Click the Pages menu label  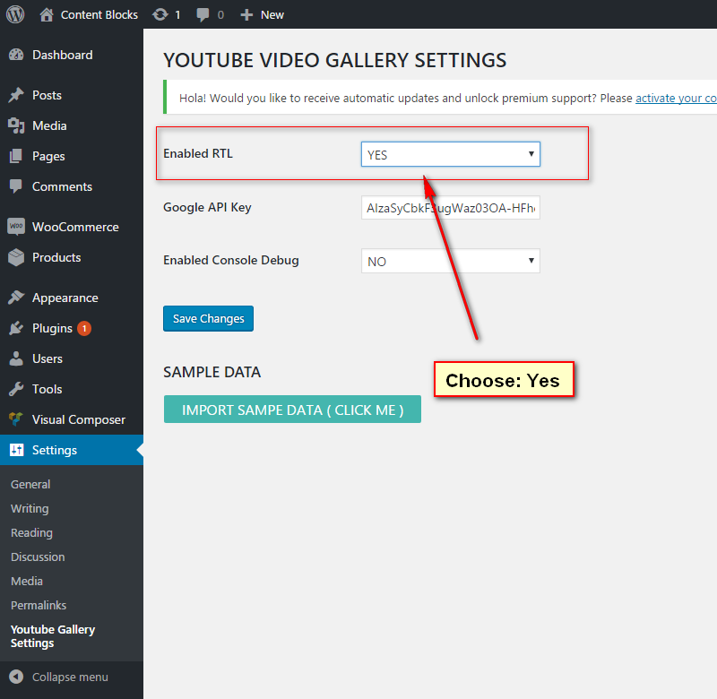coord(48,156)
